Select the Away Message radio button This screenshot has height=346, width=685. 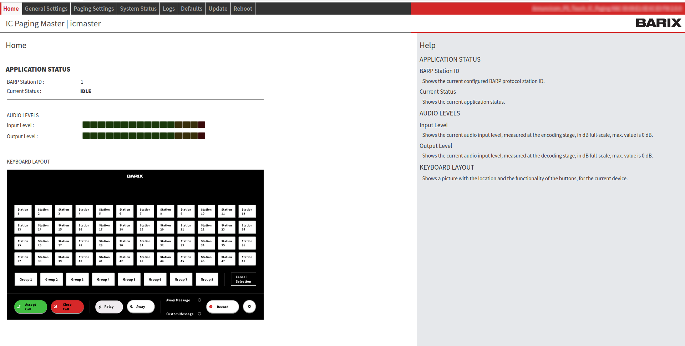point(199,300)
